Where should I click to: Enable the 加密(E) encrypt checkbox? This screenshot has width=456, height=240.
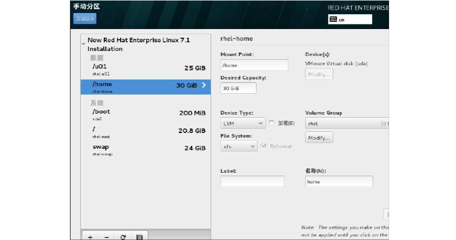(272, 123)
